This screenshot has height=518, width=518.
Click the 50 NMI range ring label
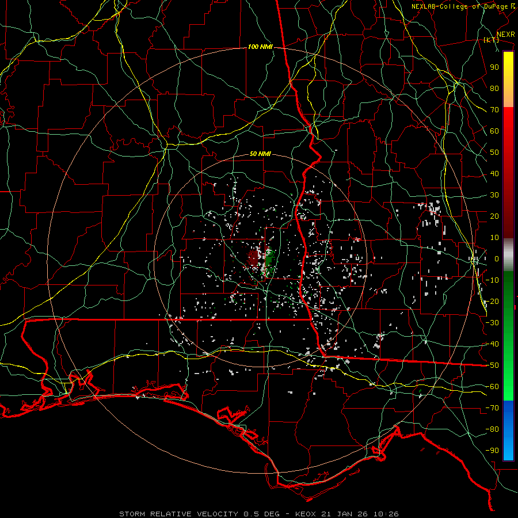point(260,154)
